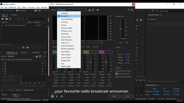Solo the green mid-high band

coord(91,52)
